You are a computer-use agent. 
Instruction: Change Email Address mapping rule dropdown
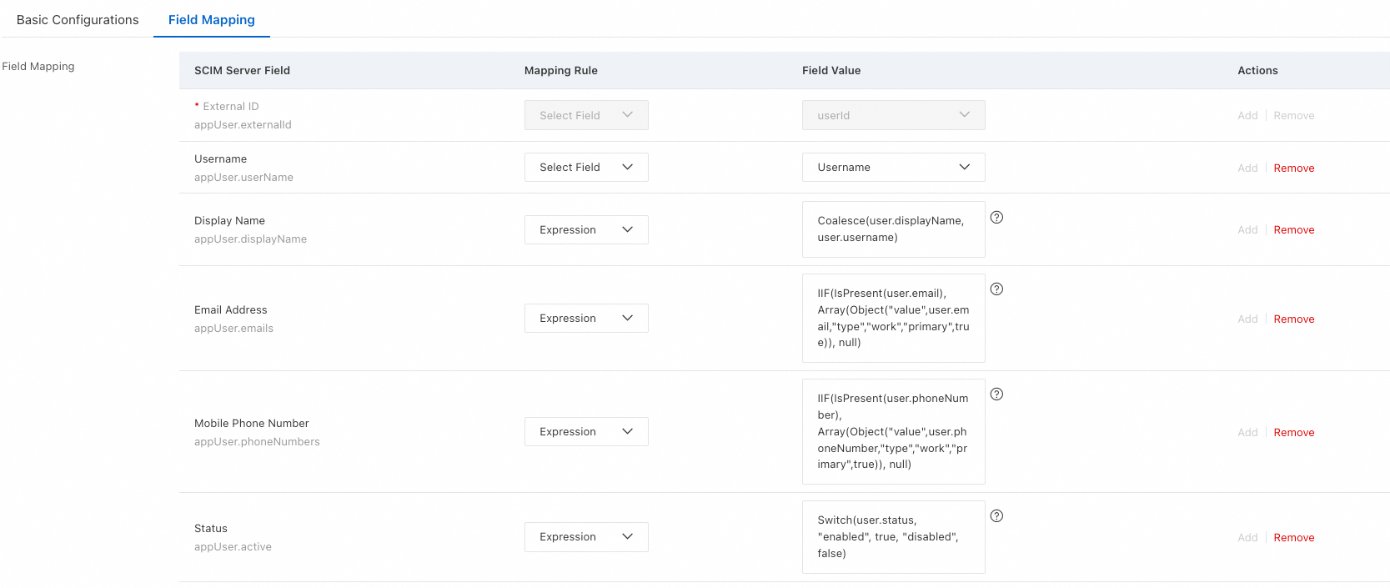pos(585,319)
